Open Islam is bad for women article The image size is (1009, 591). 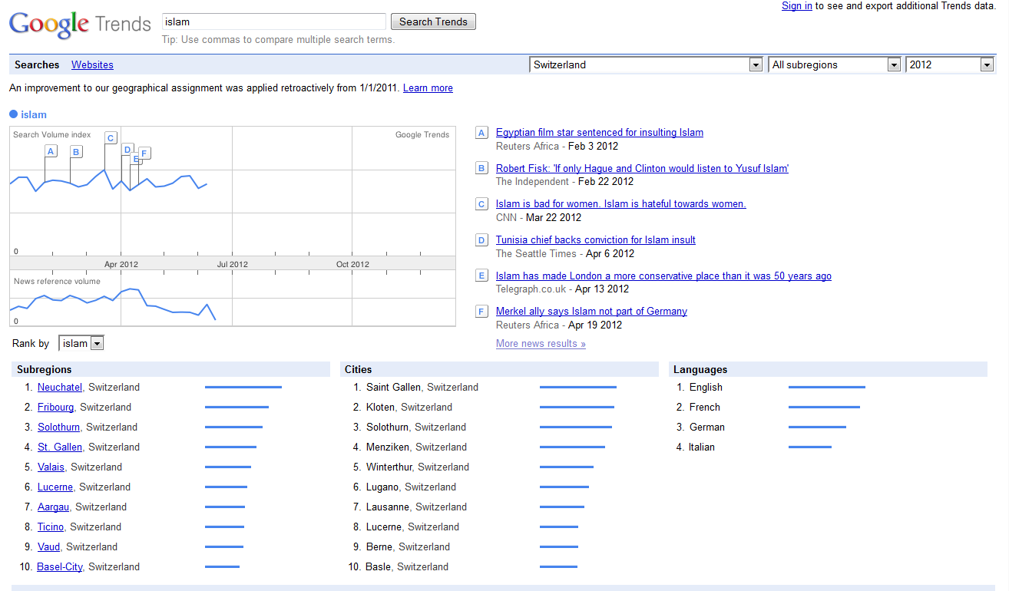point(621,204)
